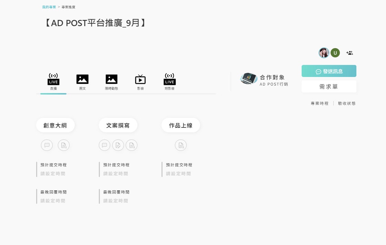Image resolution: width=386 pixels, height=245 pixels.
Task: Open the document review icon under 作品上線
Action: point(181,145)
